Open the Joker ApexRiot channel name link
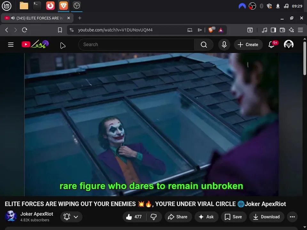 coord(36,214)
